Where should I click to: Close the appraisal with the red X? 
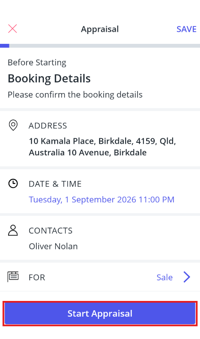point(13,29)
